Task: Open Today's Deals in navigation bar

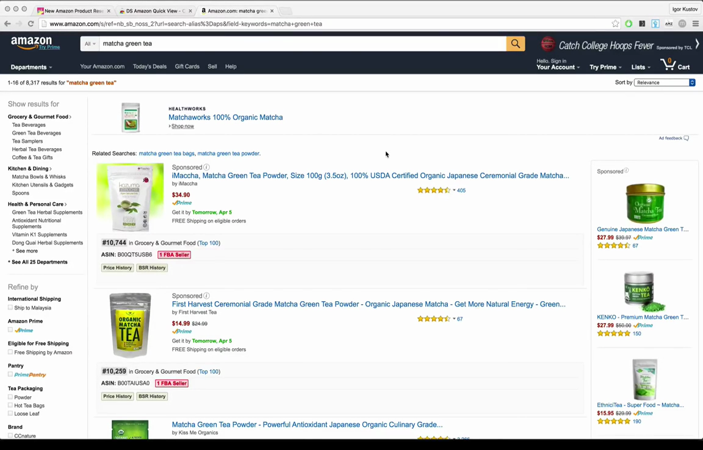Action: tap(150, 66)
